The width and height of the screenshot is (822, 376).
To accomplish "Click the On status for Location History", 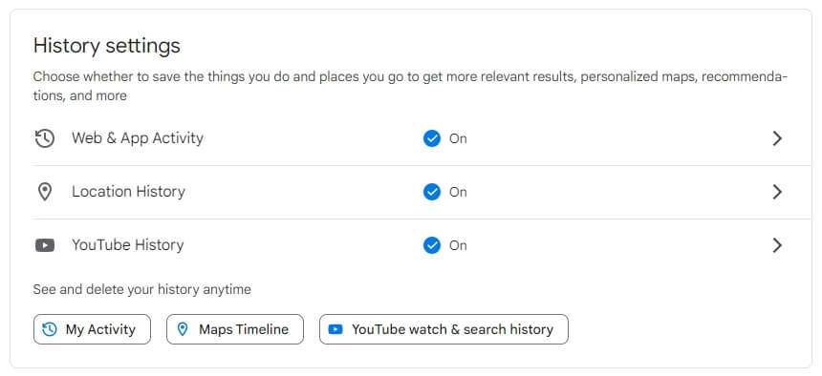I will (x=458, y=192).
